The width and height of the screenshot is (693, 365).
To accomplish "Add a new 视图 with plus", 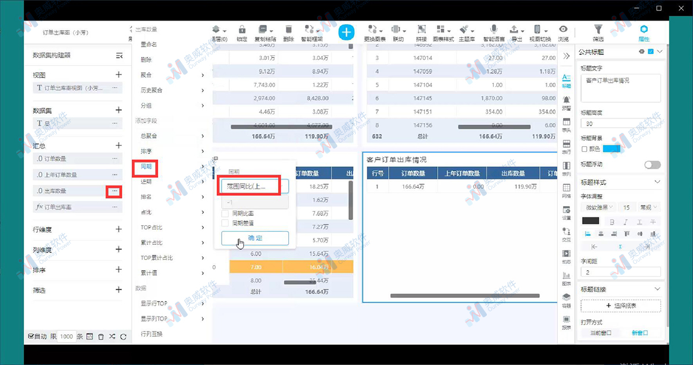I will tap(118, 75).
